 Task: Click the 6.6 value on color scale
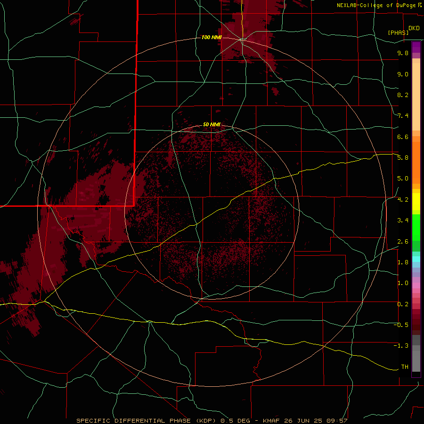click(x=403, y=137)
